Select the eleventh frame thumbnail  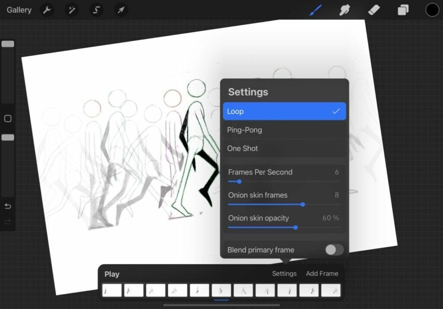(x=331, y=290)
